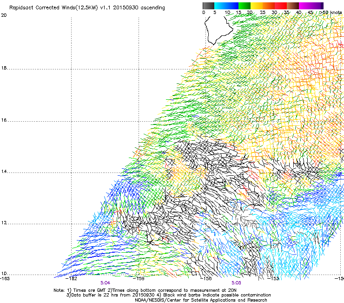This screenshot has width=344, height=303.
Task: Click the cyan-blue 5-15 knots color swatch
Action: [226, 6]
